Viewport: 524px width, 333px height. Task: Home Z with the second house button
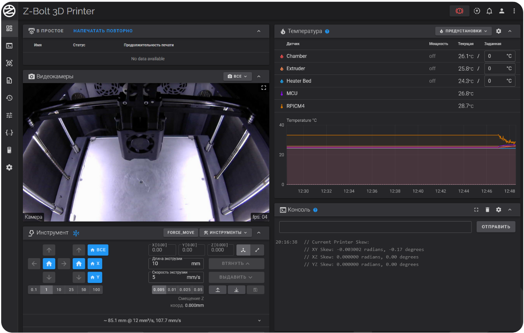point(79,264)
